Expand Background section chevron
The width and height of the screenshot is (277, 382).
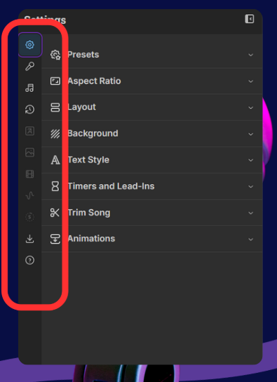pos(251,134)
